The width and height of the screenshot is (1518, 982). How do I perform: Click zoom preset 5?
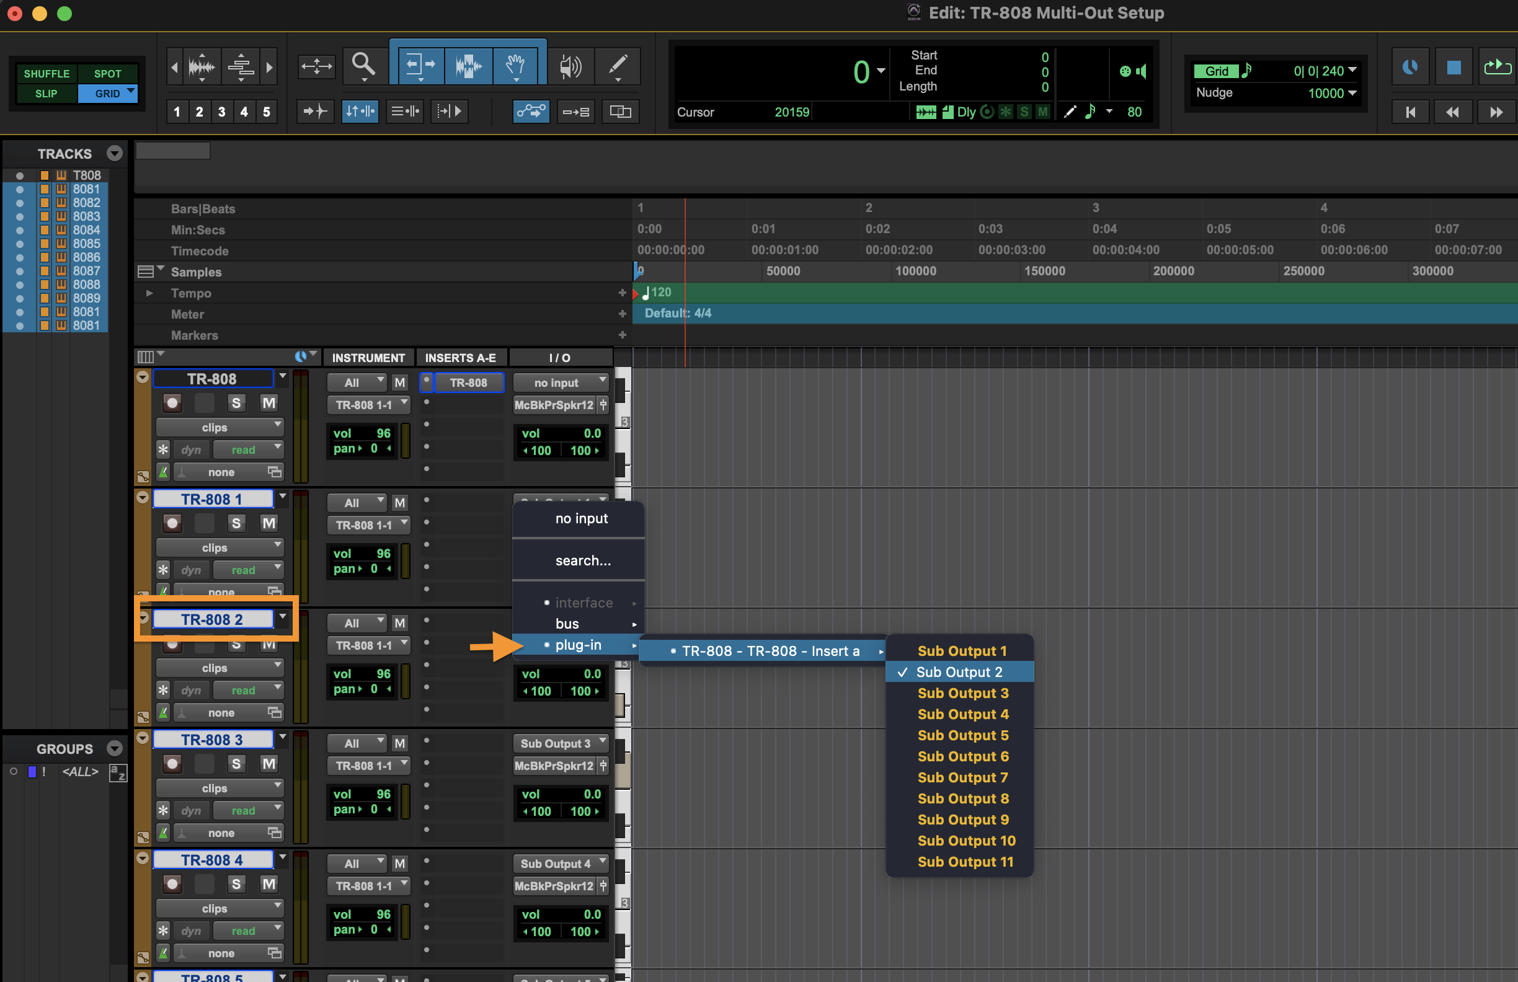[x=267, y=112]
